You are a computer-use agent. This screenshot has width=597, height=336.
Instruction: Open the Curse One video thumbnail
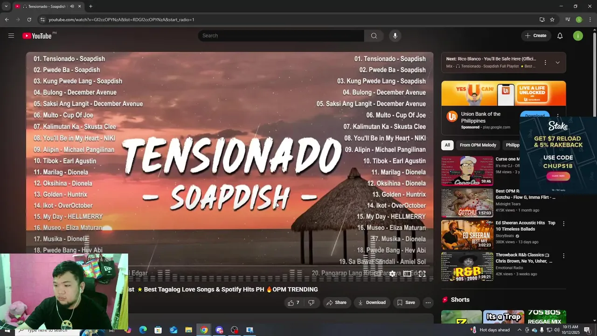pos(467,171)
